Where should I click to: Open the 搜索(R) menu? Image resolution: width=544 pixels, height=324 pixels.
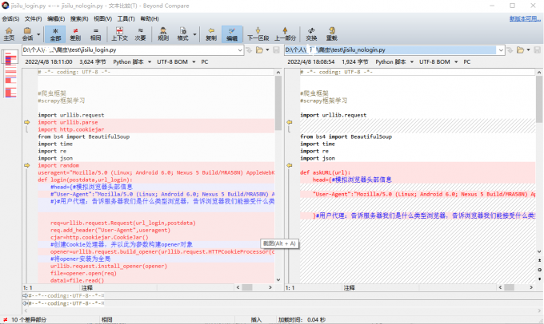[79, 18]
